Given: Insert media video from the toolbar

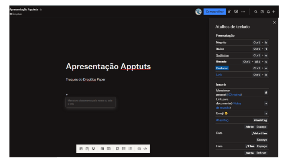Looking at the screenshot, I should 87,149.
